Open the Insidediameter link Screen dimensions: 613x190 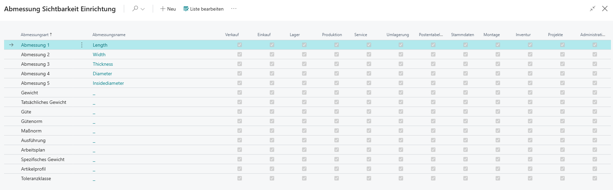108,83
